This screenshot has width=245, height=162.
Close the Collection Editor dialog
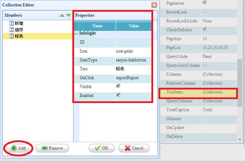click(x=154, y=5)
